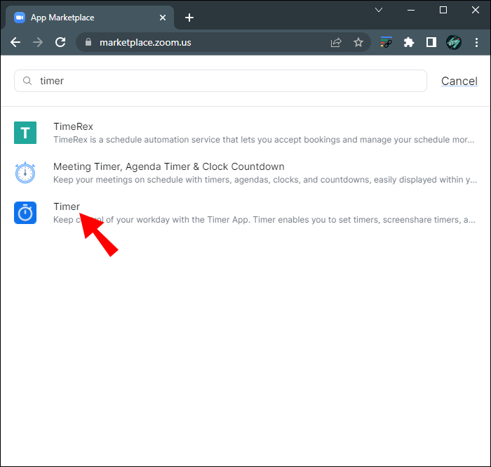The image size is (491, 467).
Task: Click the padlock site info icon
Action: pyautogui.click(x=88, y=42)
